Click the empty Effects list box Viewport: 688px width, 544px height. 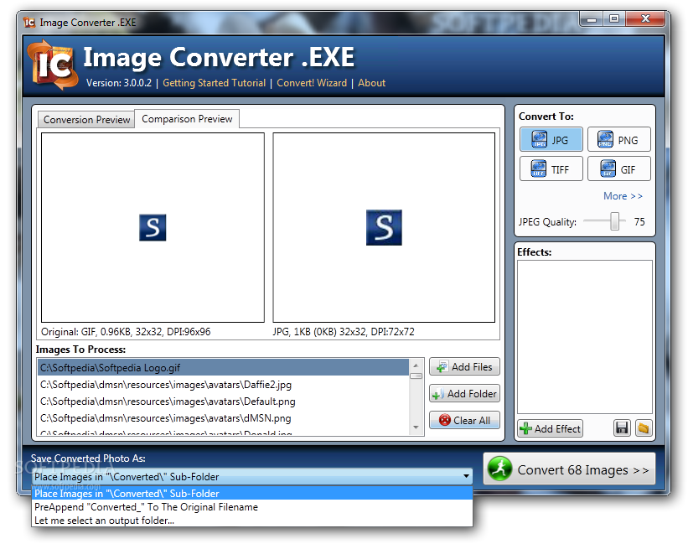[584, 337]
